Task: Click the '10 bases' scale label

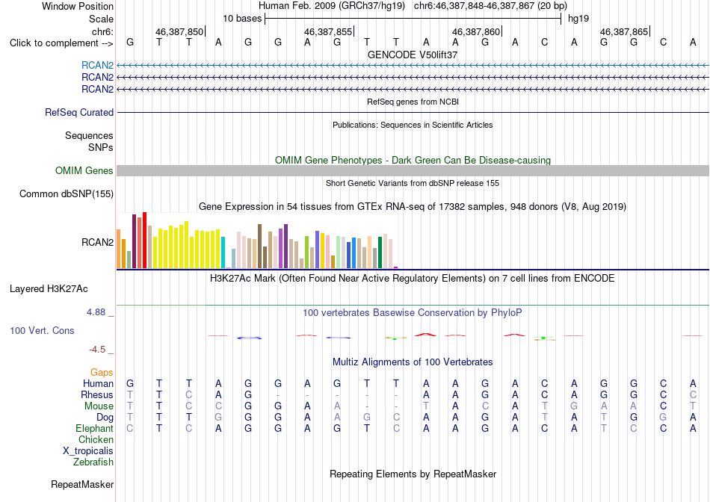Action: click(242, 19)
